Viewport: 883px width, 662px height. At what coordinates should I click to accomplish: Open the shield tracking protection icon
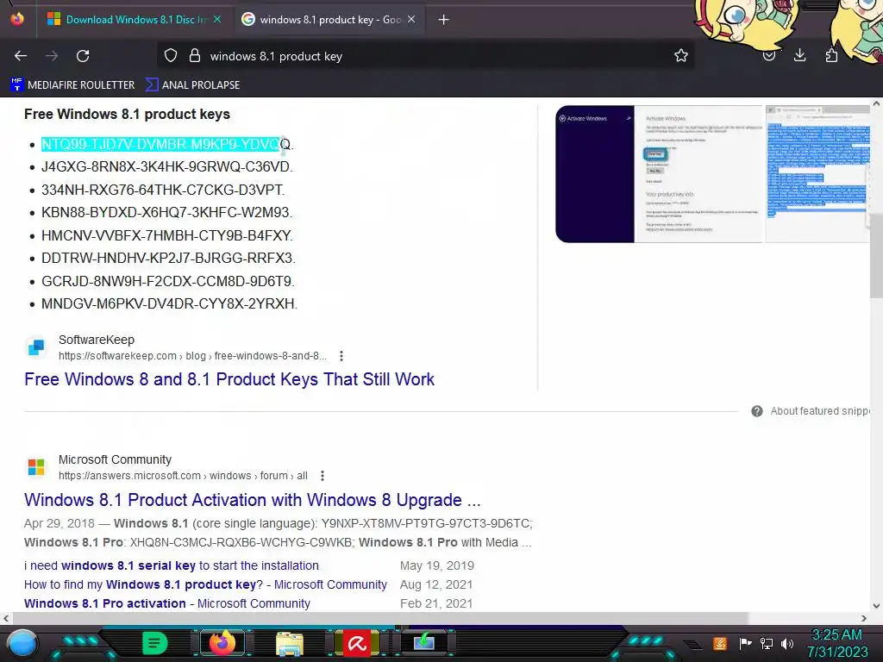[x=171, y=56]
